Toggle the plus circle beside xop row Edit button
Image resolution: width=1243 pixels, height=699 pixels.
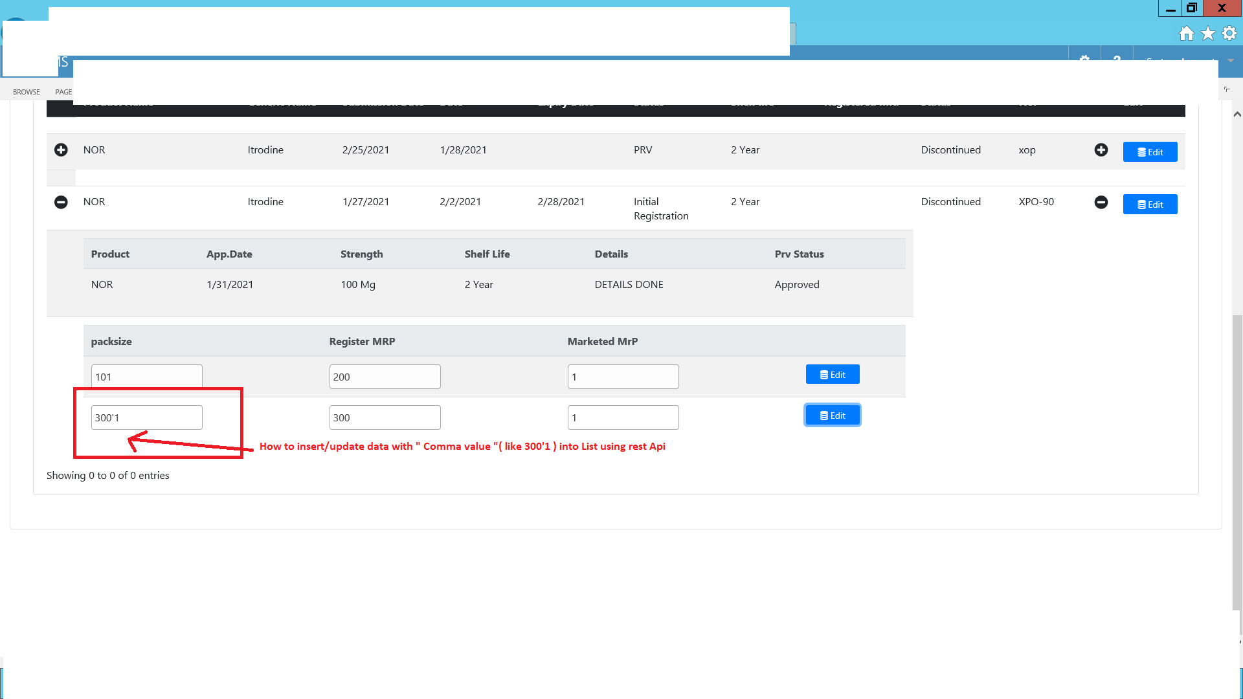click(x=1102, y=150)
